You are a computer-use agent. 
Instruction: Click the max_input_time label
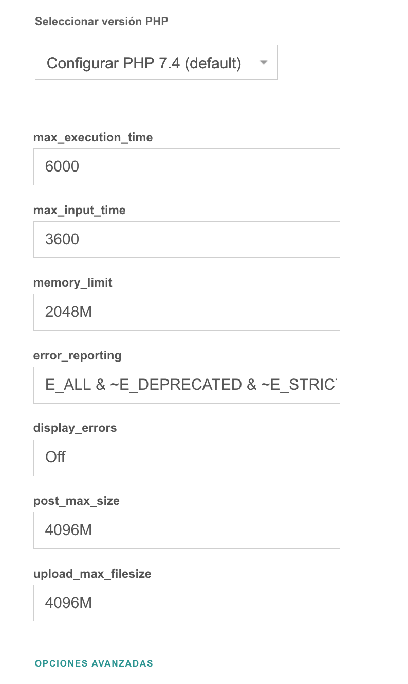[x=80, y=210]
